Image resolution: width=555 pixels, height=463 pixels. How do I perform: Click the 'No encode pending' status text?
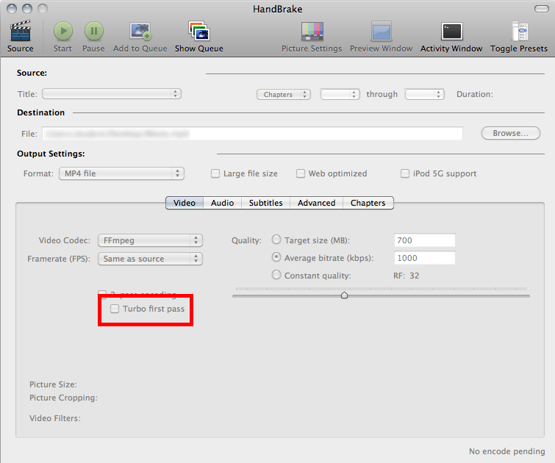point(507,451)
